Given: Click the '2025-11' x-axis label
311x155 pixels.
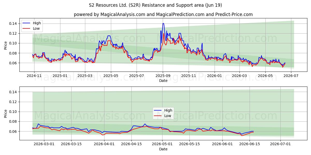Looking at the screenshot, I should [x=189, y=76].
